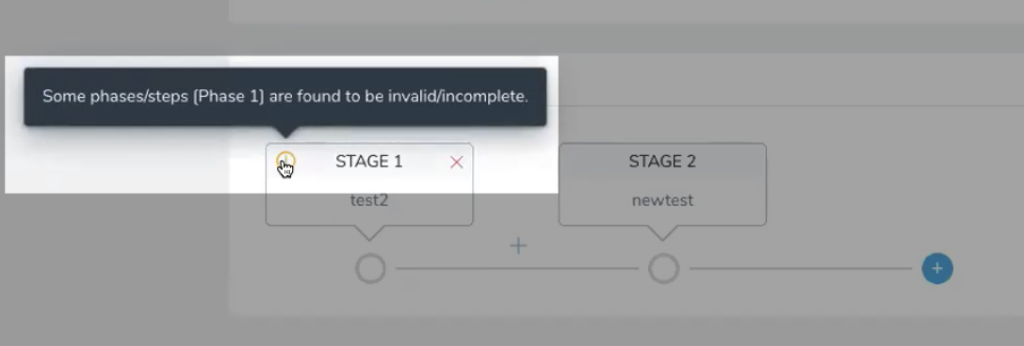Screen dimensions: 1024x346
Task: Select the circle node under Stage 1
Action: 370,269
